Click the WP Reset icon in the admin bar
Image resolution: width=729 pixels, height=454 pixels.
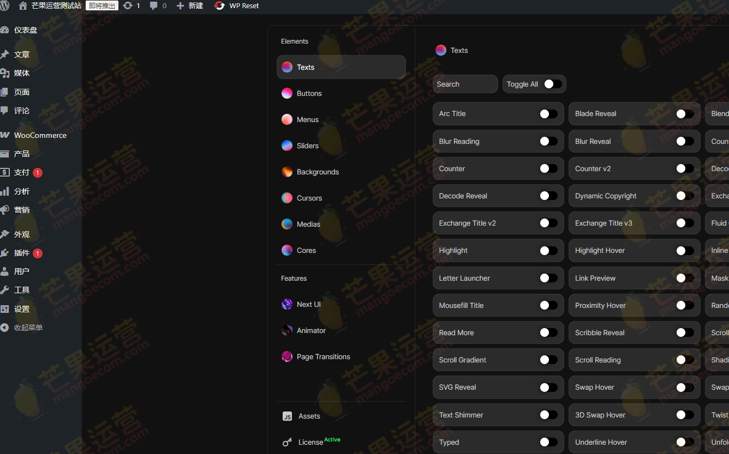(219, 5)
